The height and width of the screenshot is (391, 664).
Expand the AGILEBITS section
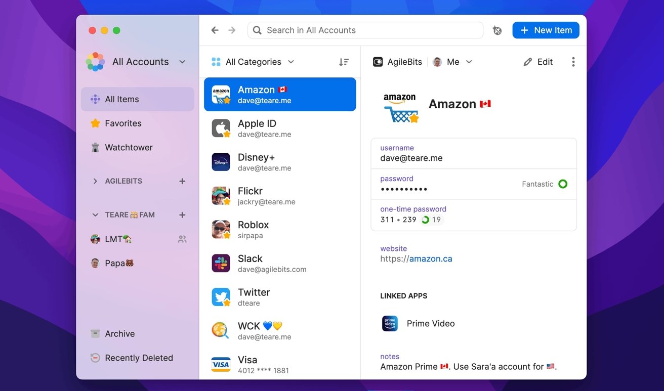[95, 181]
